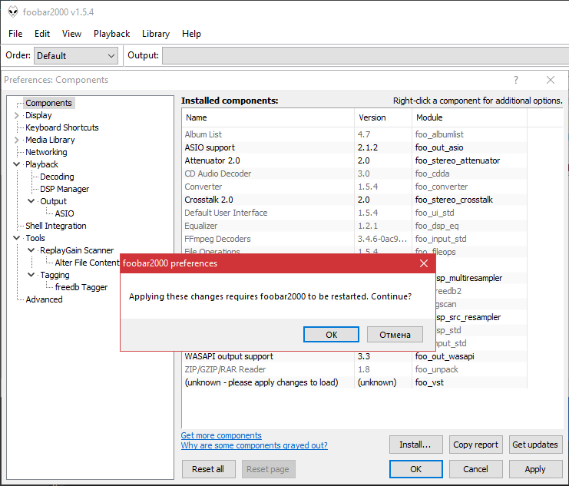Screen dimensions: 569x486
Task: Click the Apply button
Action: pyautogui.click(x=535, y=469)
